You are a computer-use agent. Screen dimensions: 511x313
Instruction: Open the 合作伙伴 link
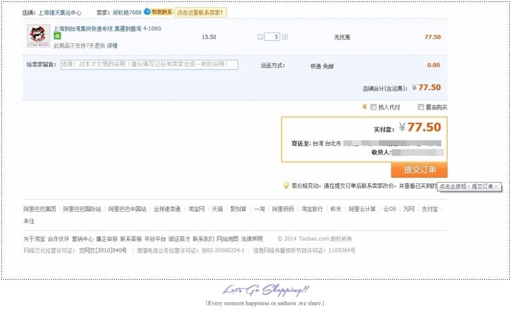[58, 239]
